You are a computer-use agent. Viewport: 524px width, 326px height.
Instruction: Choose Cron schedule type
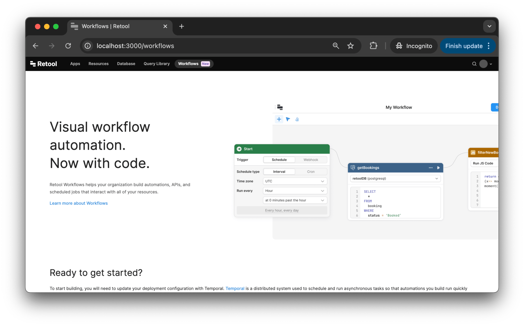click(x=311, y=172)
